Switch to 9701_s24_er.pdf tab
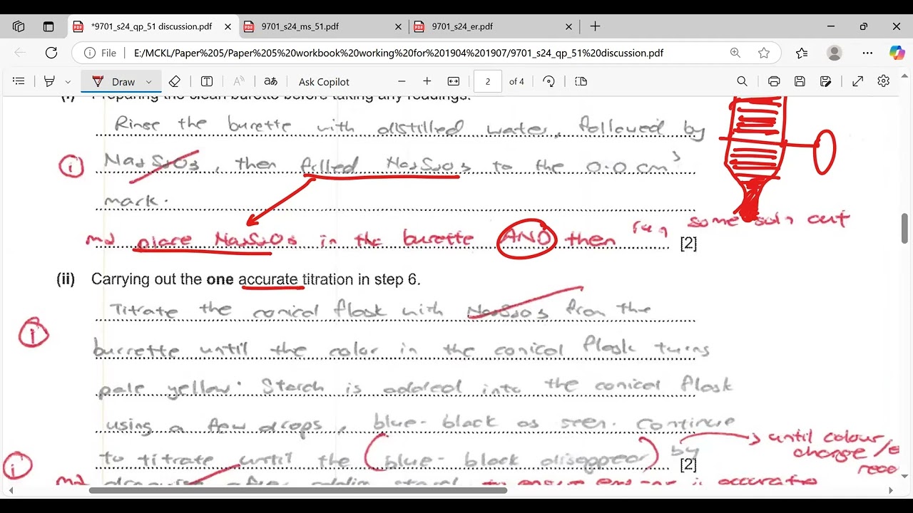Viewport: 913px width, 513px height. pos(462,26)
